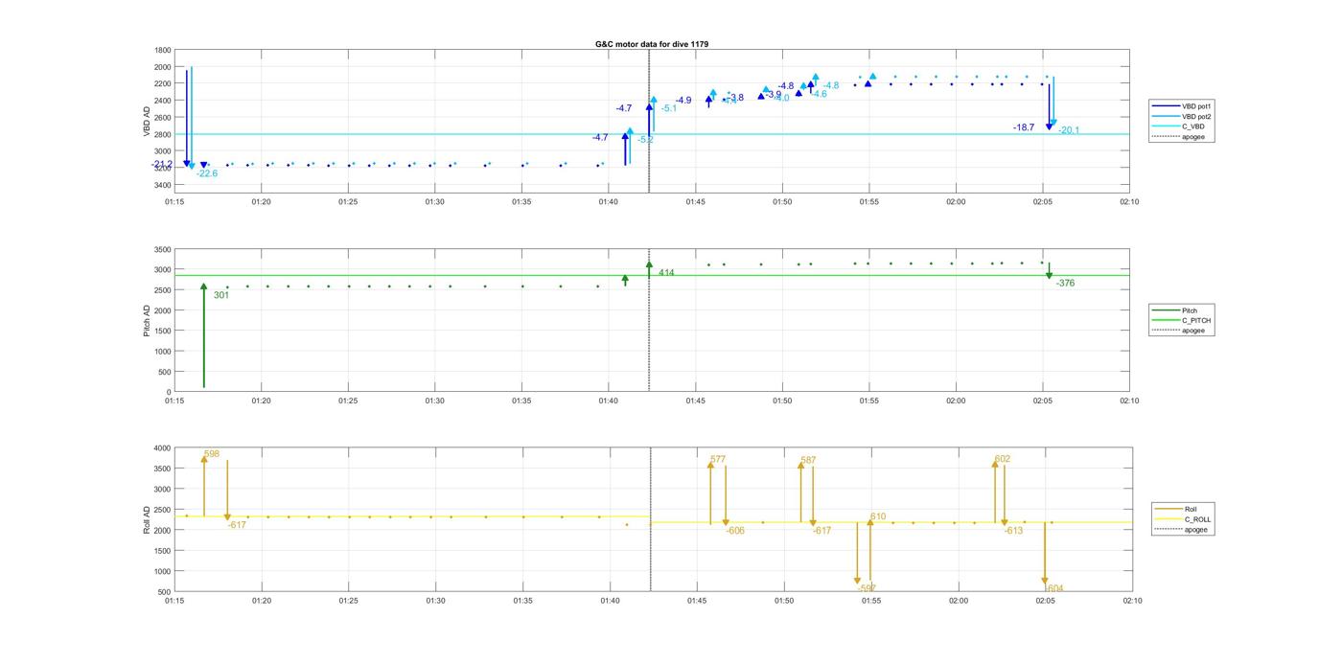Click the '-20.1' VBD data label
This screenshot has height=664, width=1342.
(x=1069, y=130)
